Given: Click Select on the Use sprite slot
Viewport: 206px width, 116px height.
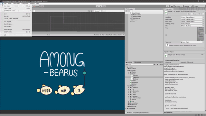Looking at the screenshot, I should point(202,33).
